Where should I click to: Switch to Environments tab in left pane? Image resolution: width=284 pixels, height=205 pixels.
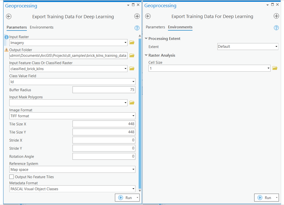(x=42, y=27)
